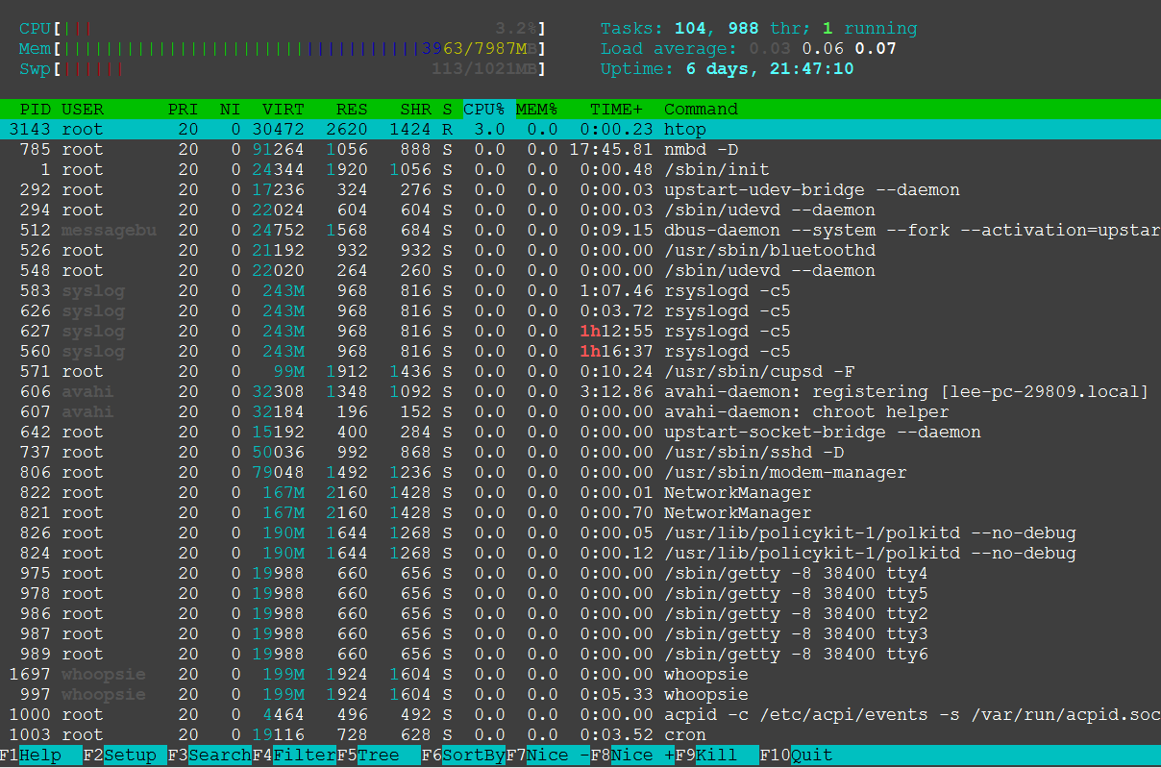
Task: Select the /usr/sbin/modem-manager row
Action: 580,473
